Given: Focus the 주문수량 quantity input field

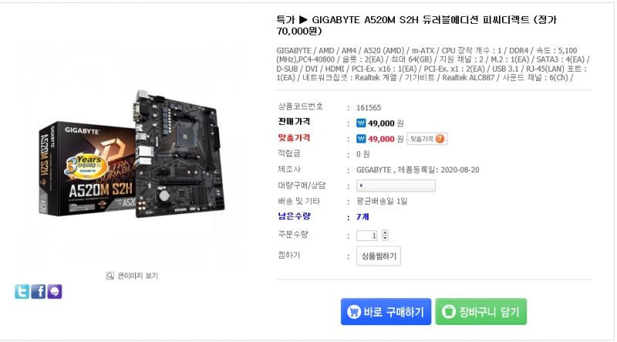Looking at the screenshot, I should (x=367, y=236).
